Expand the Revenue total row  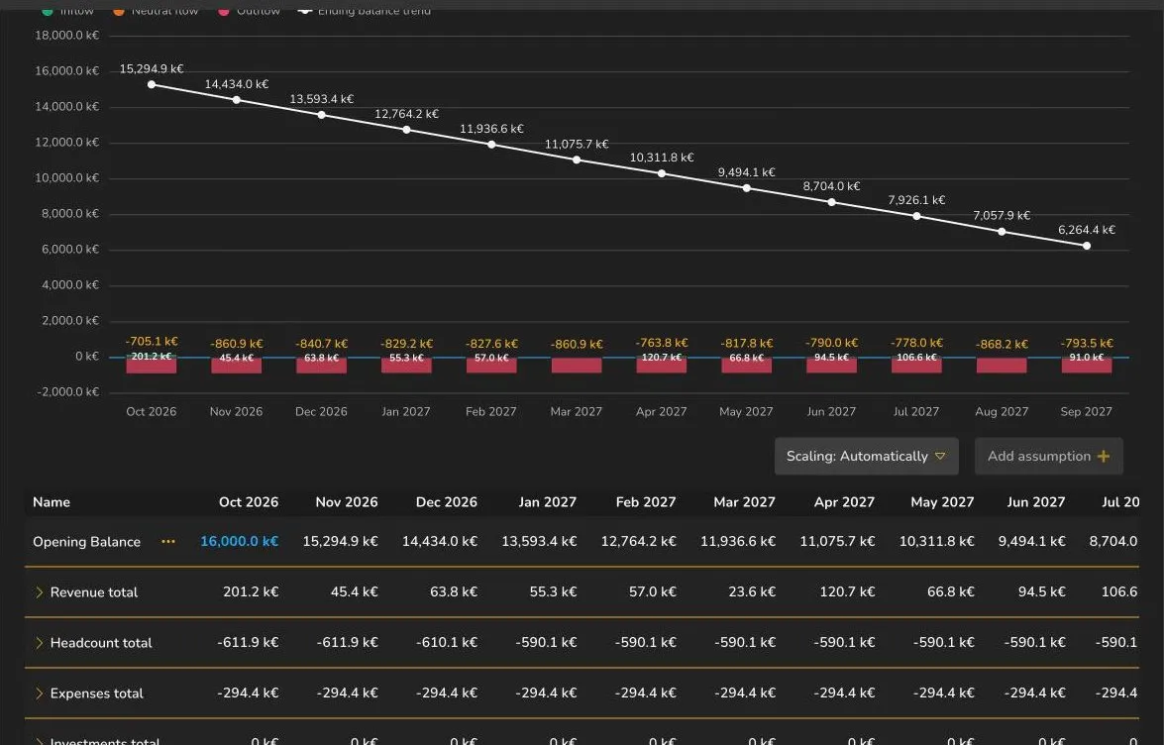point(39,592)
